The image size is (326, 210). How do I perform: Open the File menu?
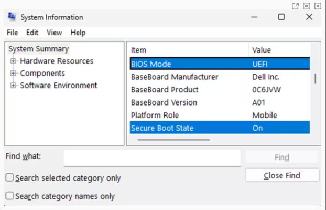pos(12,33)
